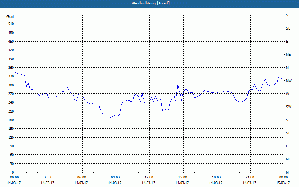
Task: Click the Grad unit label above the axis
Action: coord(10,17)
